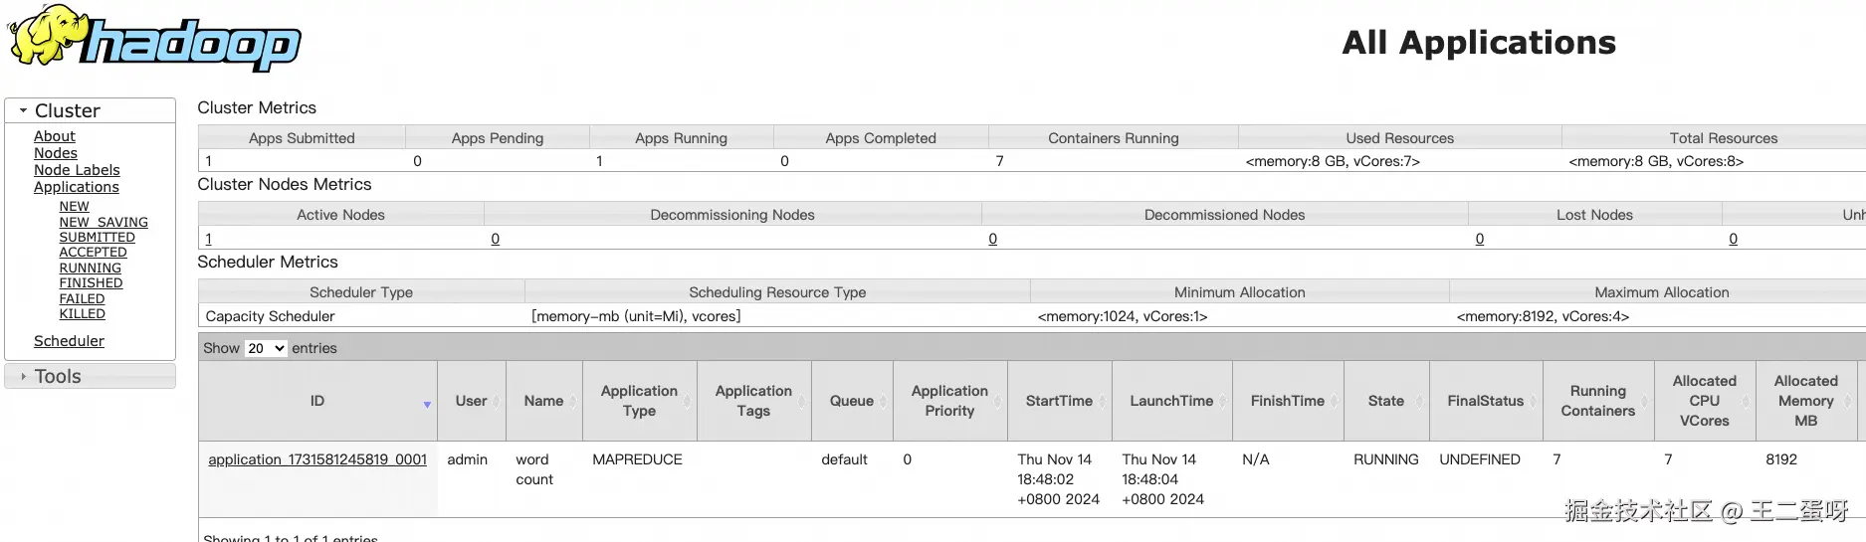The width and height of the screenshot is (1866, 542).
Task: Click the Minimum Allocation value
Action: [x=1123, y=316]
